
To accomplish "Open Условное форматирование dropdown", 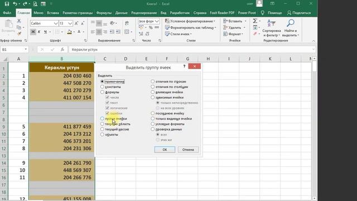I will point(190,21).
